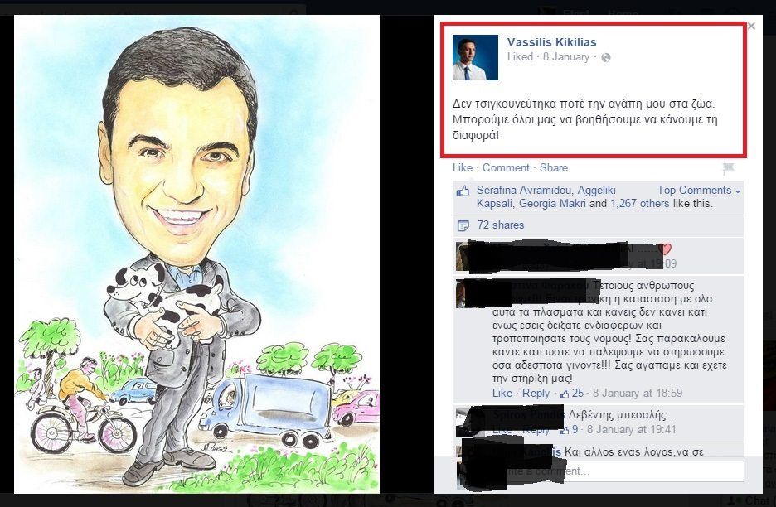
Task: Open Vassilis Kikilias profile name link
Action: 552,42
